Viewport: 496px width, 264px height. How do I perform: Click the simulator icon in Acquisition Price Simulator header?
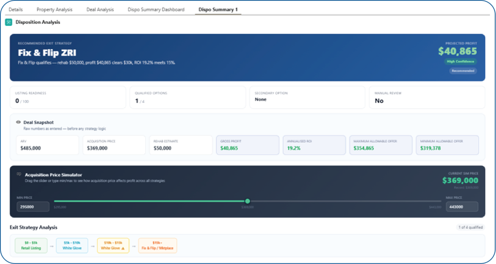pos(18,174)
